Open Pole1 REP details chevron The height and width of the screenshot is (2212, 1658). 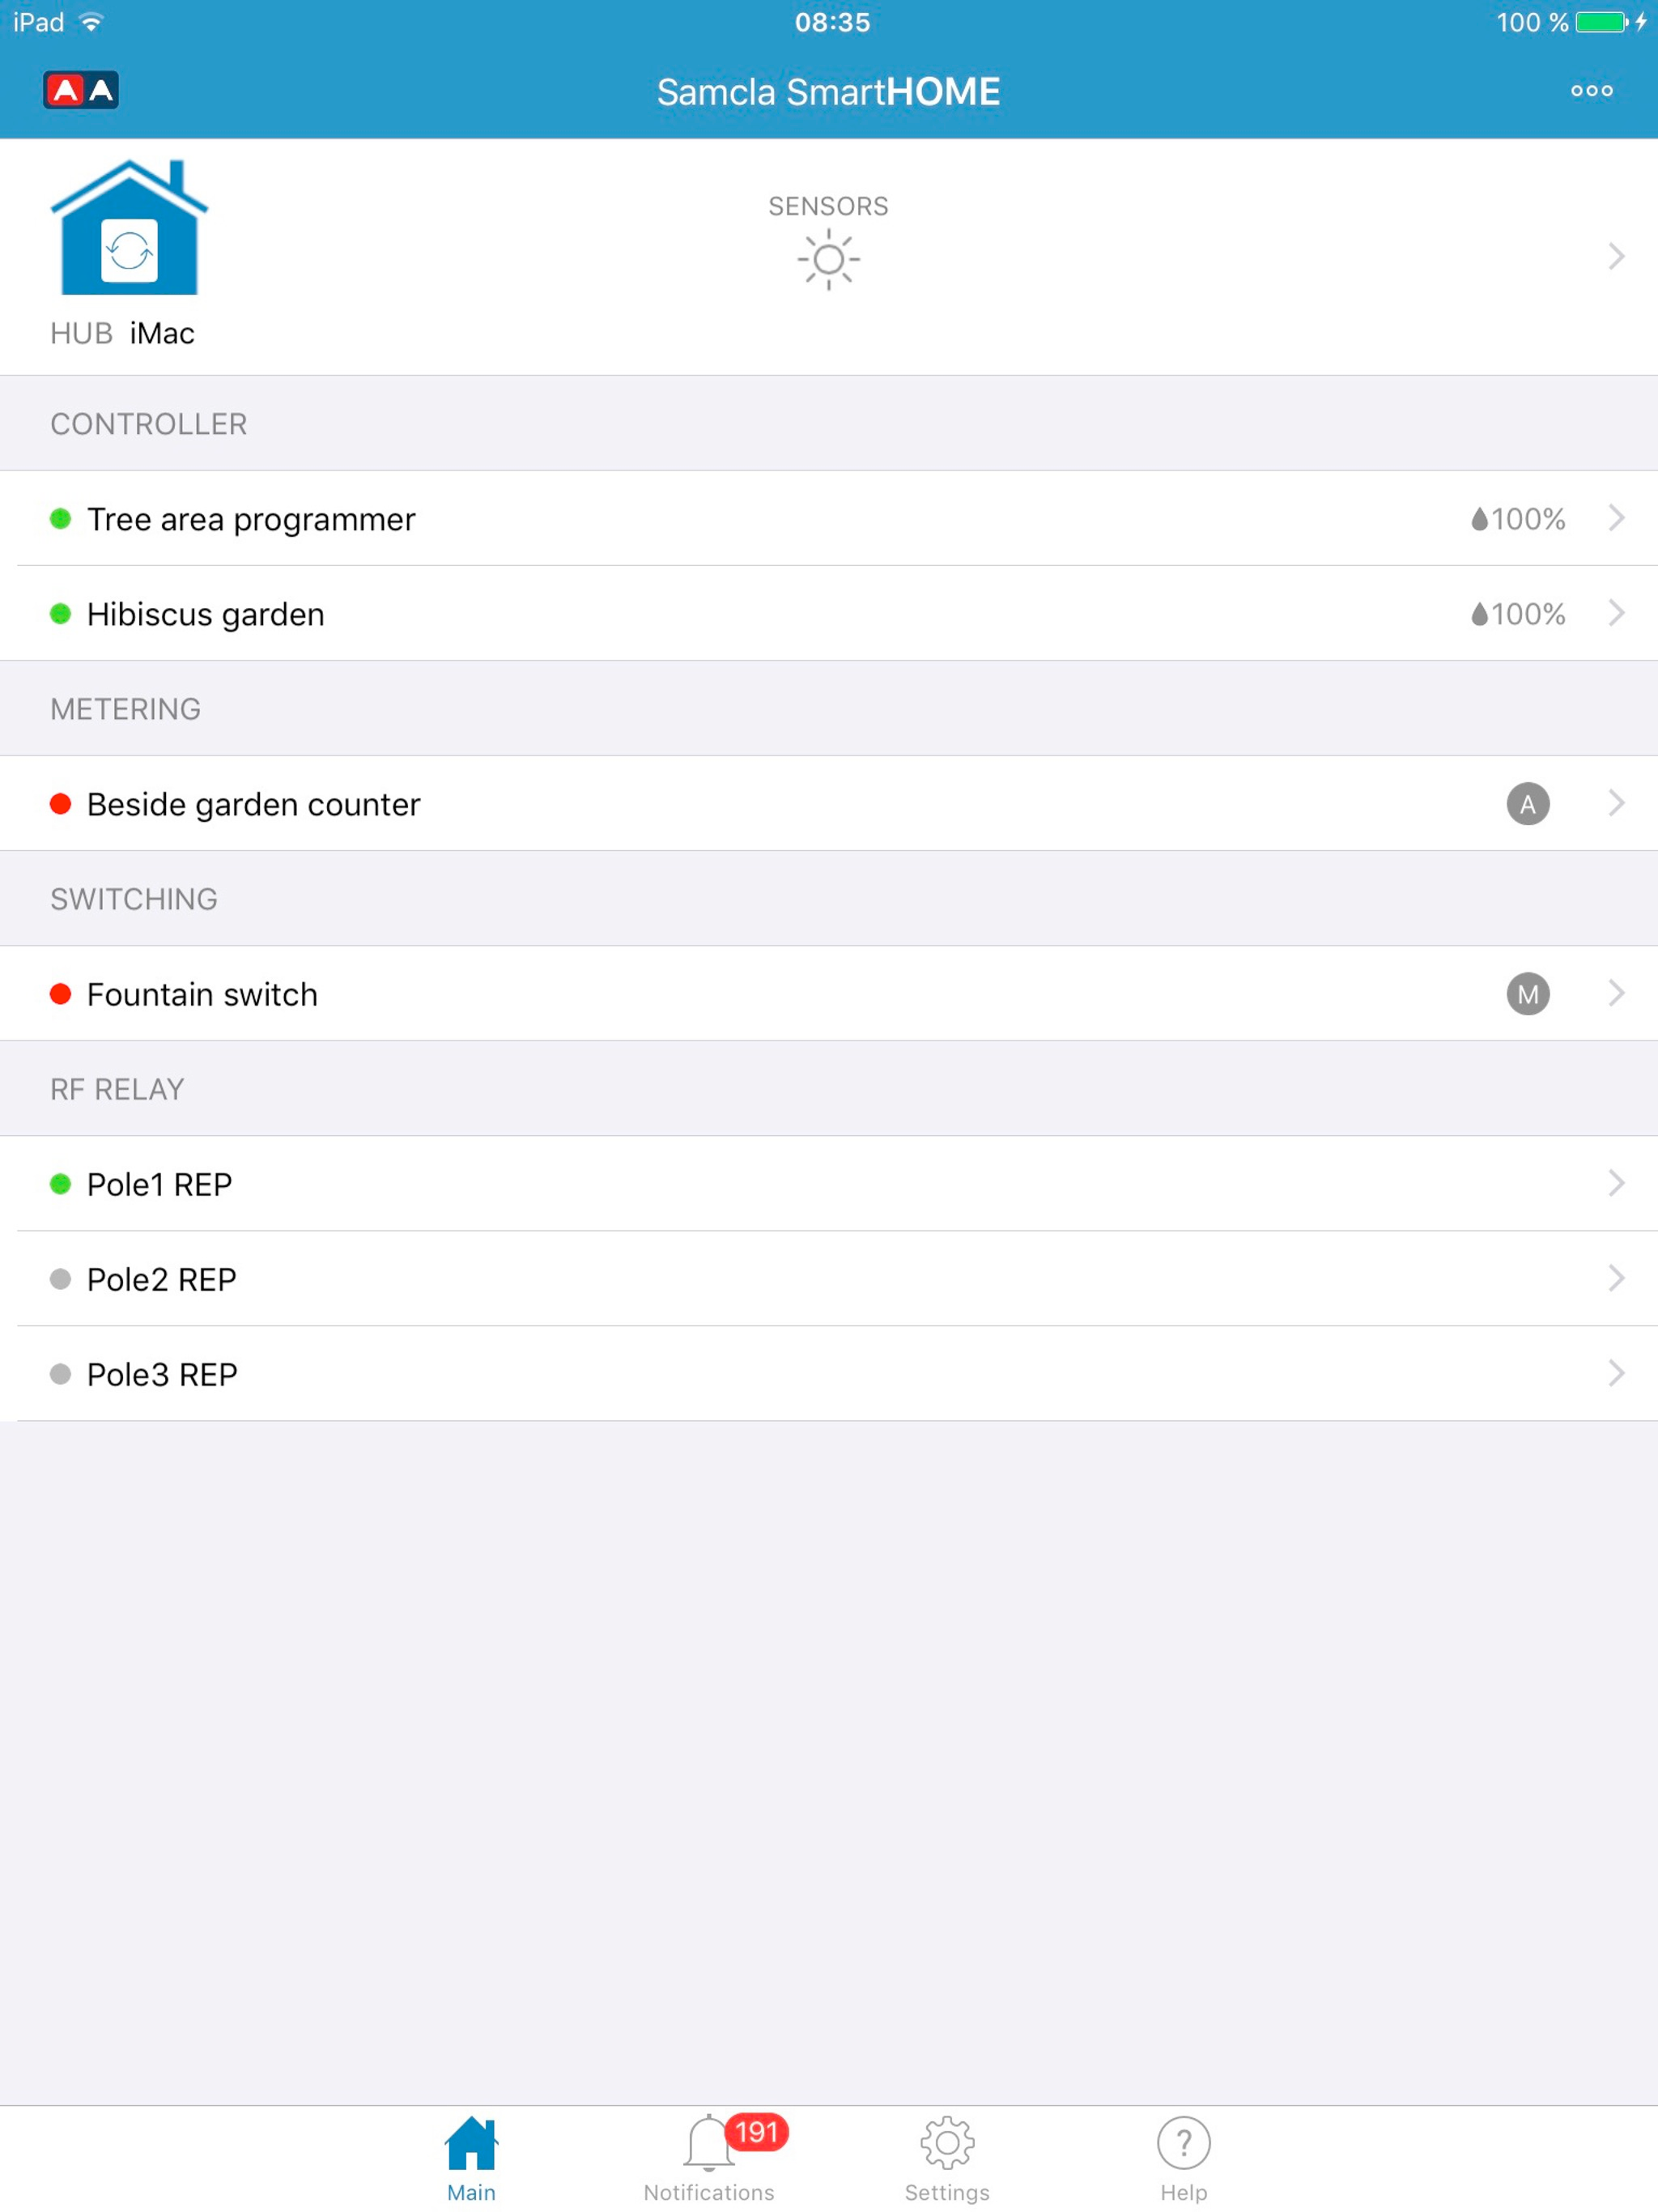pyautogui.click(x=1616, y=1184)
